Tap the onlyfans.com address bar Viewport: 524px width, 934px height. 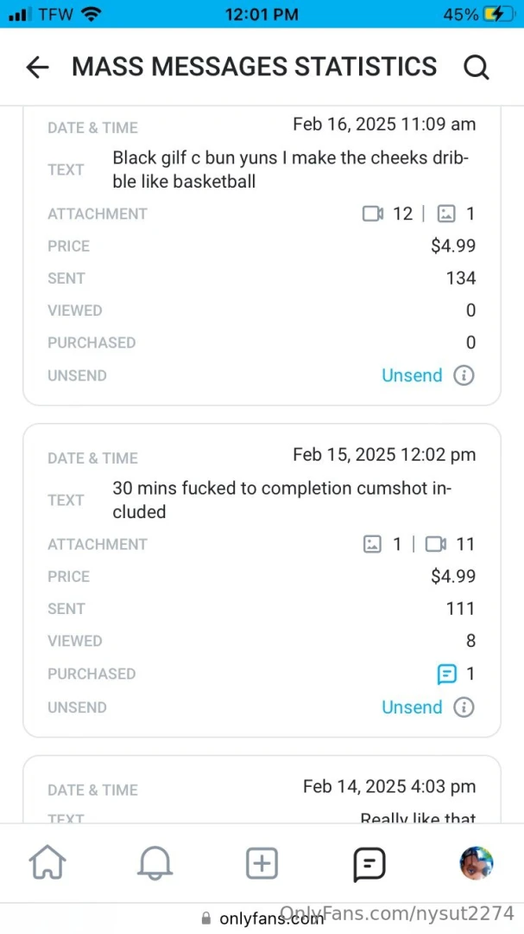262,918
